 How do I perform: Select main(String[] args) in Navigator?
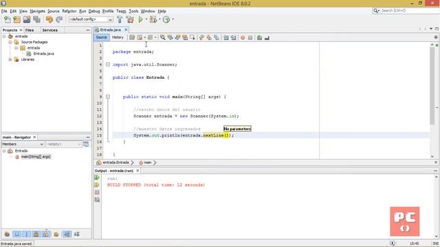(36, 156)
